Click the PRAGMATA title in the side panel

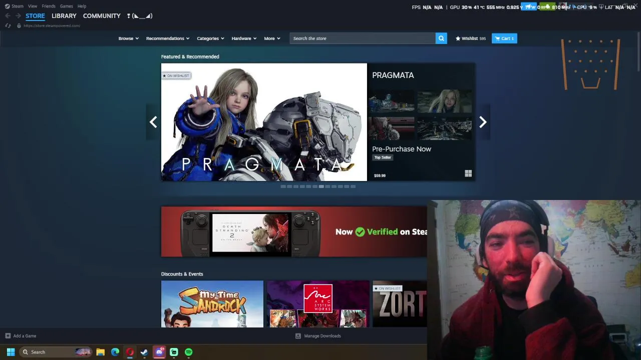pyautogui.click(x=393, y=75)
